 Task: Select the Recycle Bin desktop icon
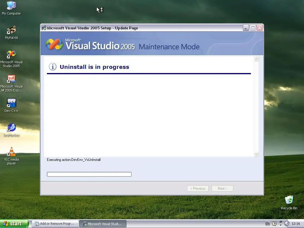point(289,202)
